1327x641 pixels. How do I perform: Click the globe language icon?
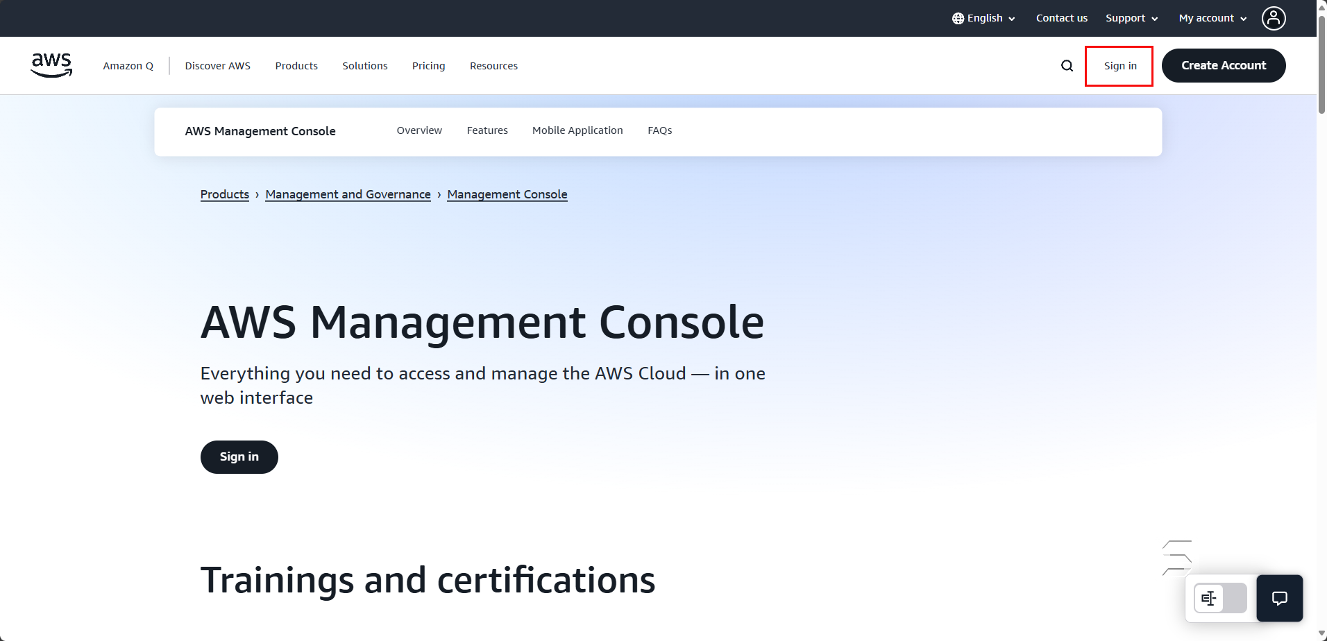pos(958,18)
